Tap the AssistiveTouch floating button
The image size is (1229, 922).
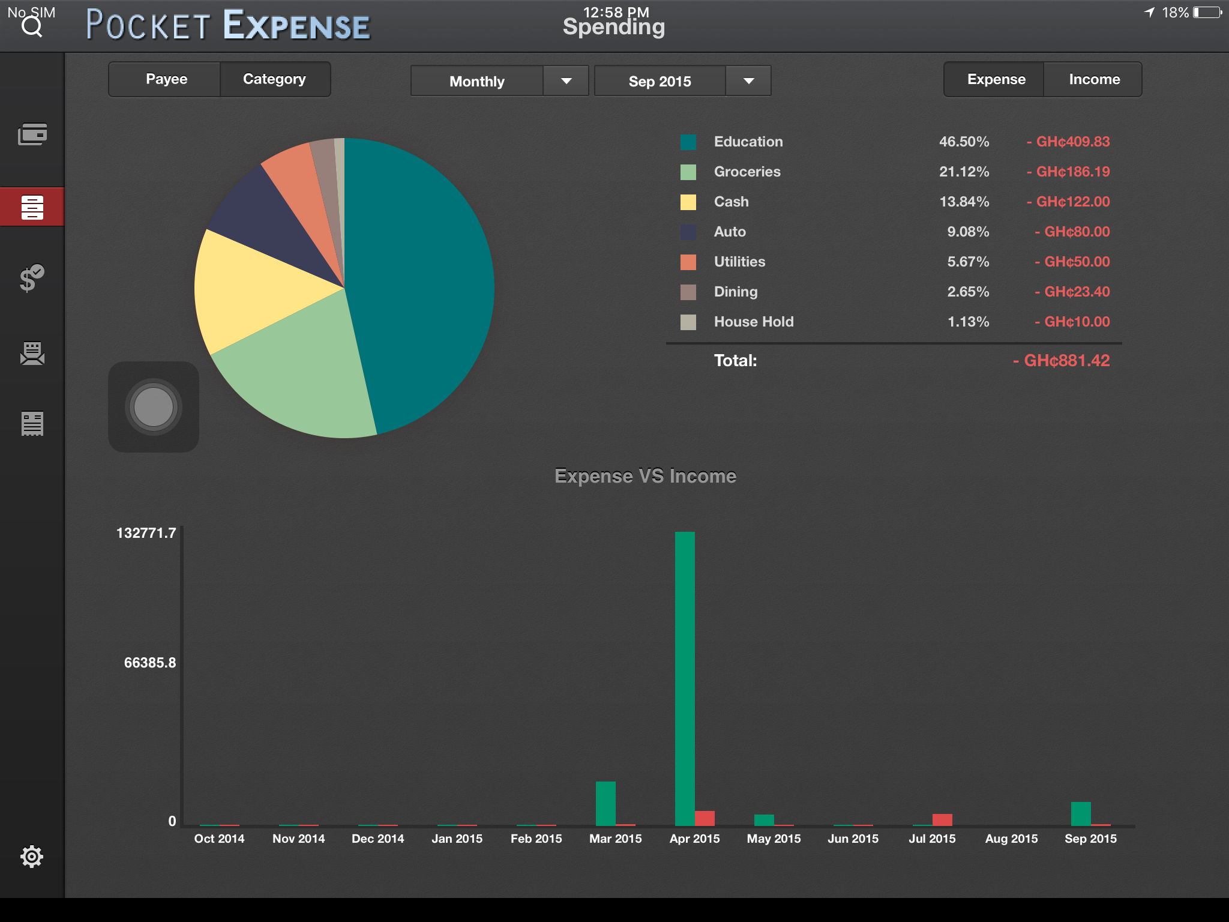pyautogui.click(x=154, y=407)
